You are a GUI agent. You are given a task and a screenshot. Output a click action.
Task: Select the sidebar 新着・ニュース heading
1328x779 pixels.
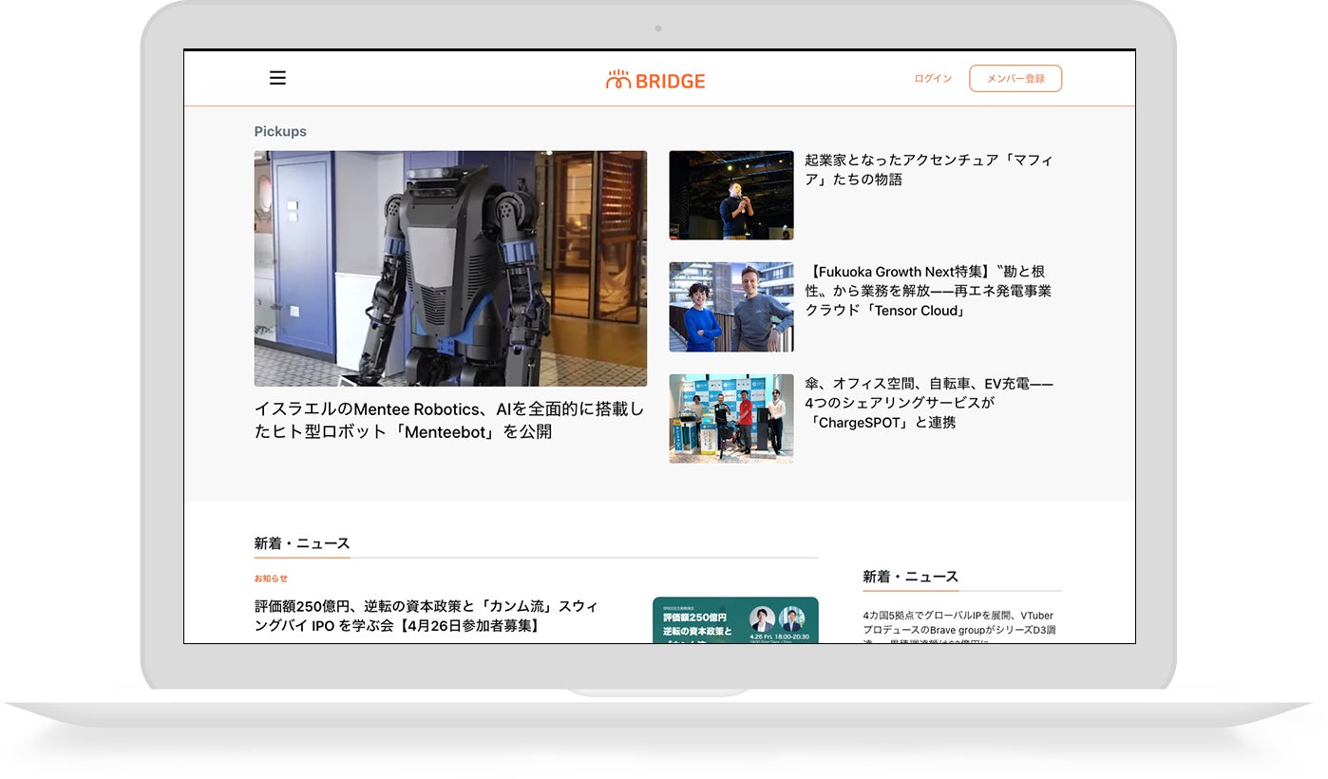pyautogui.click(x=911, y=577)
